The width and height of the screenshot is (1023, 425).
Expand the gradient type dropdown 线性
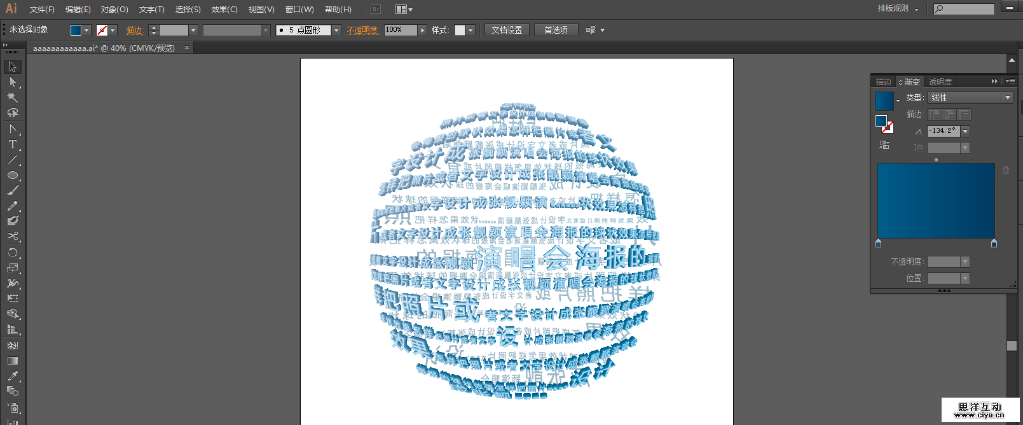pyautogui.click(x=1007, y=97)
